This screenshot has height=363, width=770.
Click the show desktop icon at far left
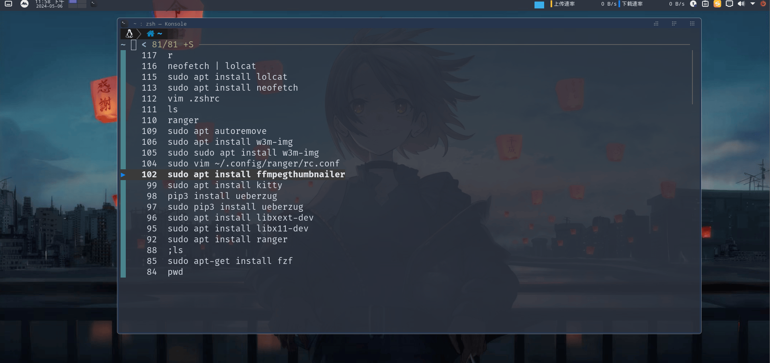tap(8, 4)
